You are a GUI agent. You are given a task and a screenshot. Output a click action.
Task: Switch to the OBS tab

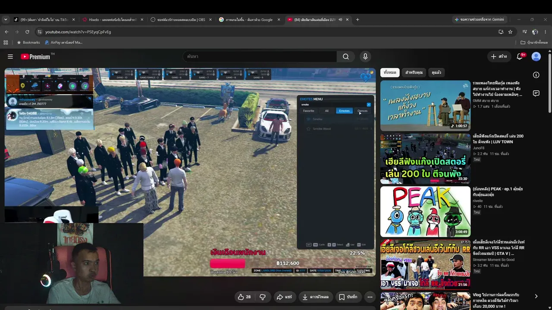pyautogui.click(x=181, y=19)
